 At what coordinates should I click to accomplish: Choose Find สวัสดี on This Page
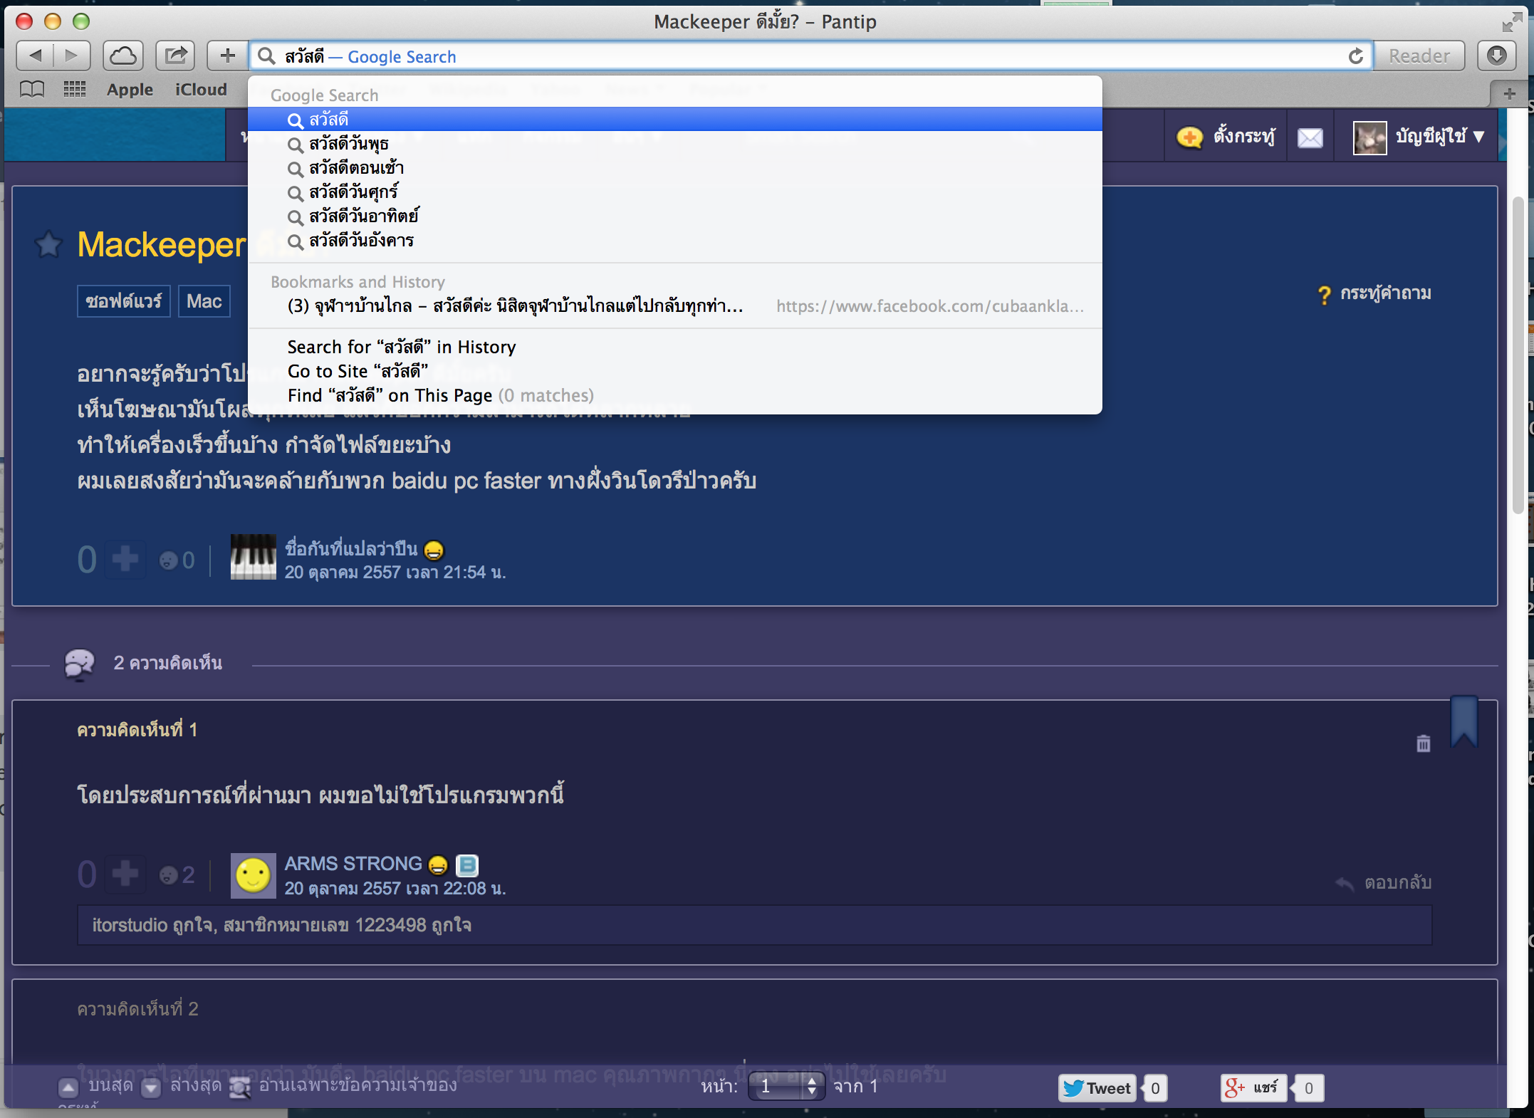674,395
